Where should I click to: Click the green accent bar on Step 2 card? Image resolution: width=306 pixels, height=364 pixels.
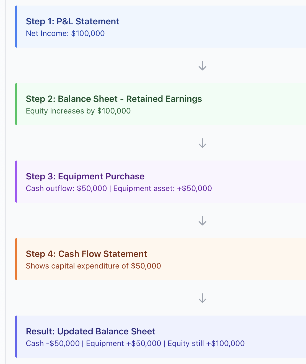(x=16, y=104)
